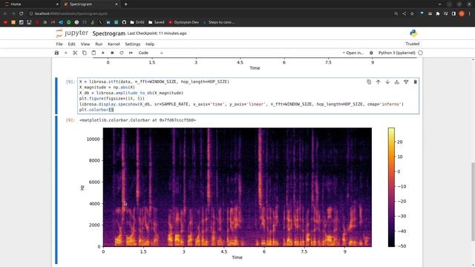This screenshot has width=475, height=267.
Task: Open the browser three-dot menu
Action: tap(470, 13)
